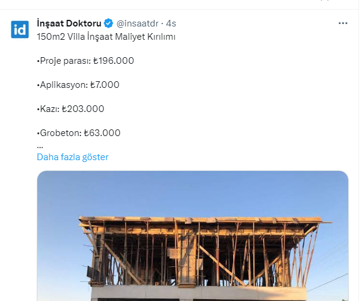Click the ₺7.000 Aplikasyon amount
The image size is (362, 301).
click(x=105, y=85)
